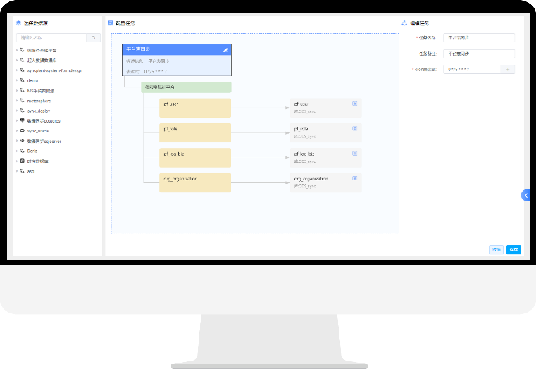
Task: Click the blue Save button at bottom right
Action: (513, 249)
